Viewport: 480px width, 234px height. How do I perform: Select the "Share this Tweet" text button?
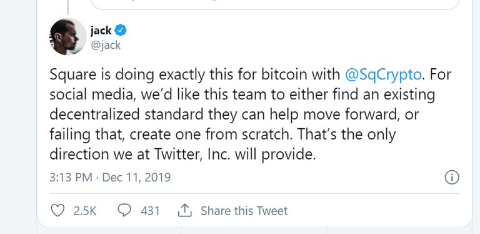point(244,211)
